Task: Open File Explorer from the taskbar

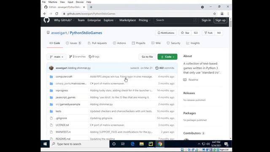Action: [x=142, y=144]
